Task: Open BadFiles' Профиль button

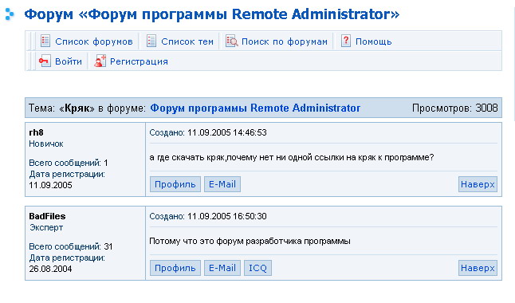Action: click(175, 268)
